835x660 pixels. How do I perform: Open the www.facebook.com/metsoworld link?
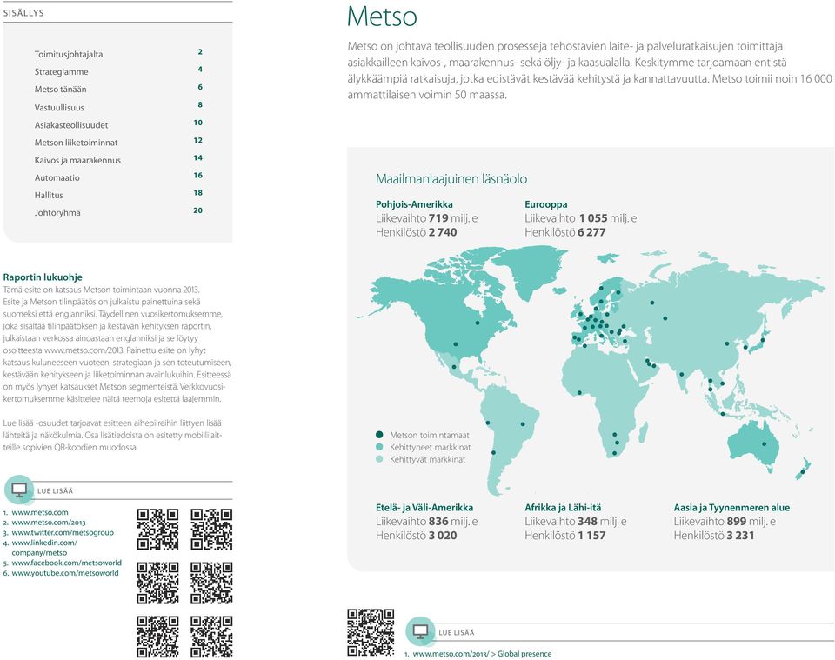(67, 563)
